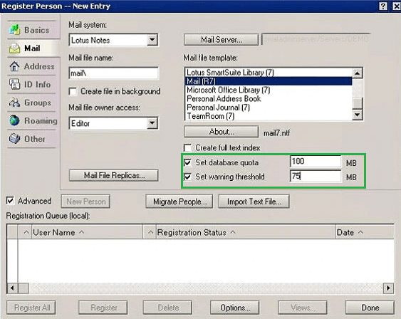
Task: Open the Mail file owner access dropdown
Action: point(152,123)
